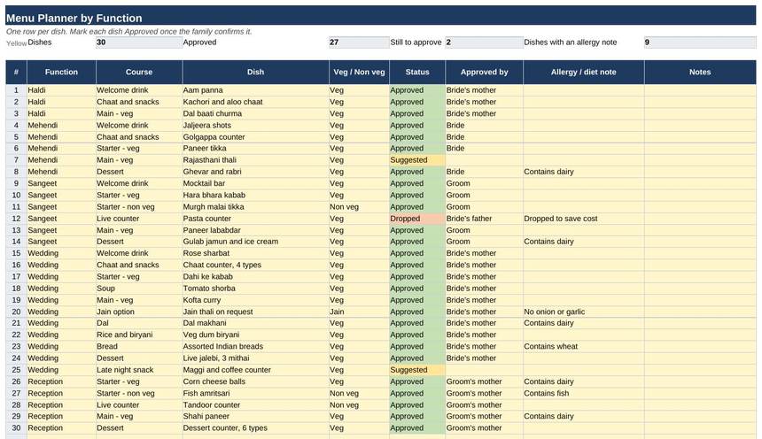Select the Ghevar and rabri cell
The image size is (762, 439).
point(255,172)
